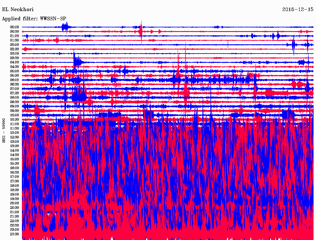Select the 22:30 time label
Screen dimensions: 316x240
[x=15, y=225]
